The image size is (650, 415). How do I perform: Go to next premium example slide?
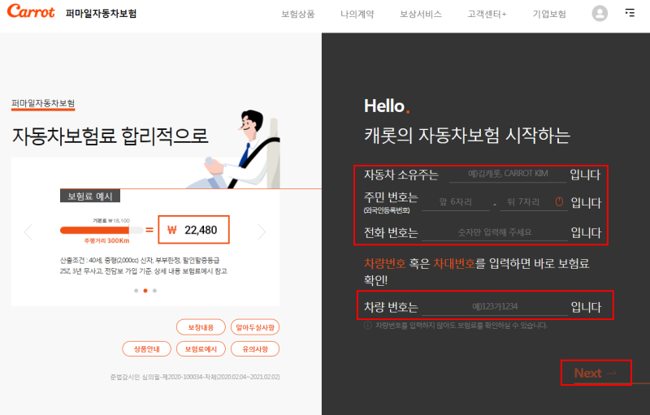point(262,232)
